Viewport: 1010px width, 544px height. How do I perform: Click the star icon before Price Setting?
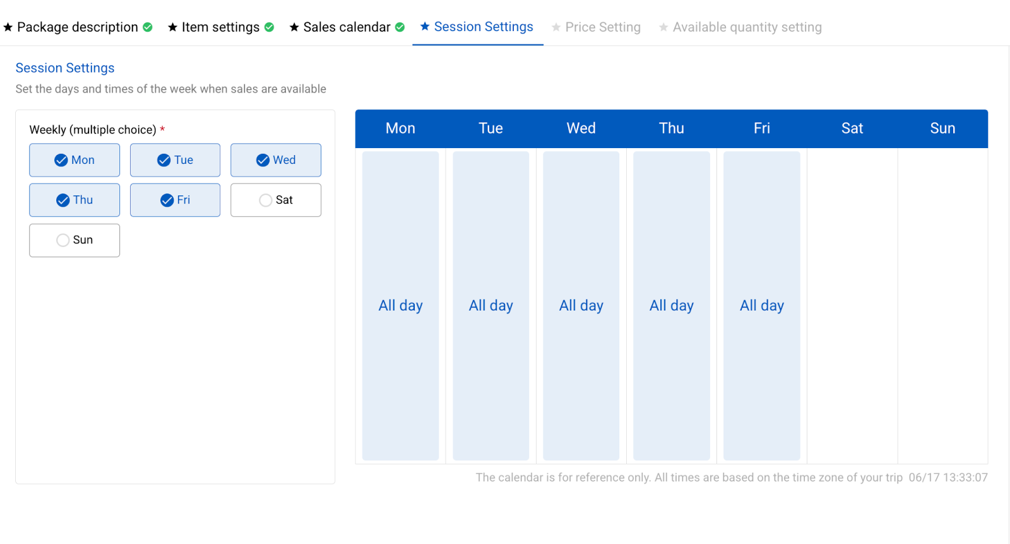556,27
